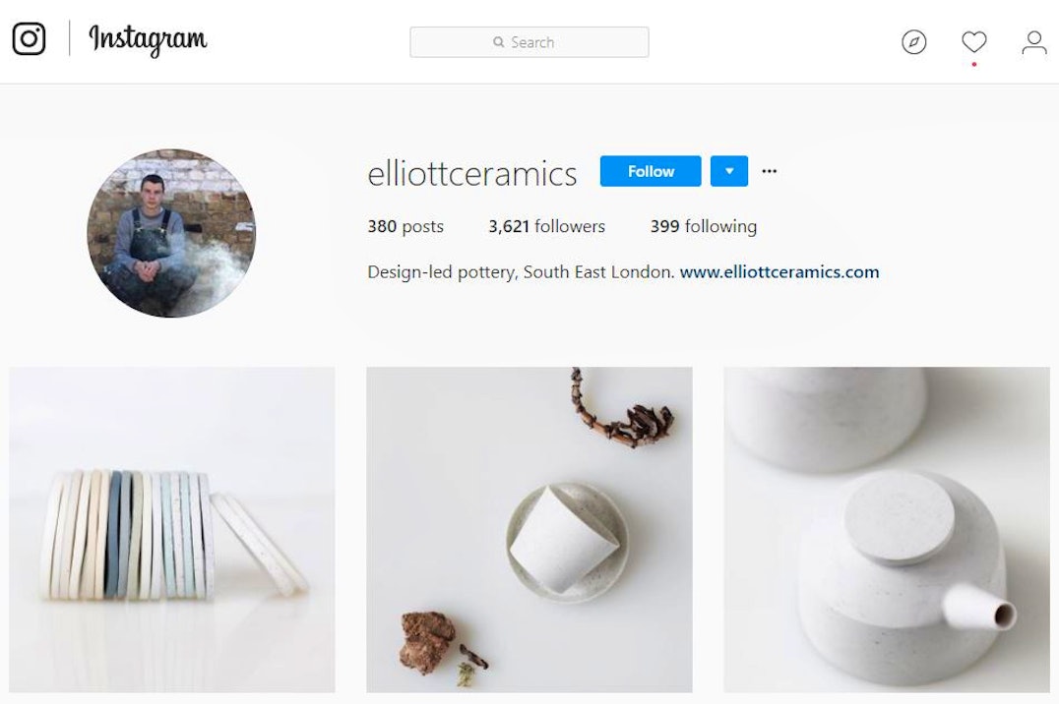Open the white teapot post
This screenshot has width=1059, height=704.
[887, 530]
